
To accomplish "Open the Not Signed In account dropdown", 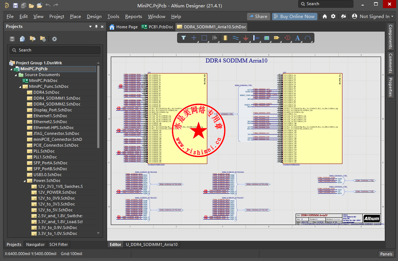I will [x=372, y=17].
